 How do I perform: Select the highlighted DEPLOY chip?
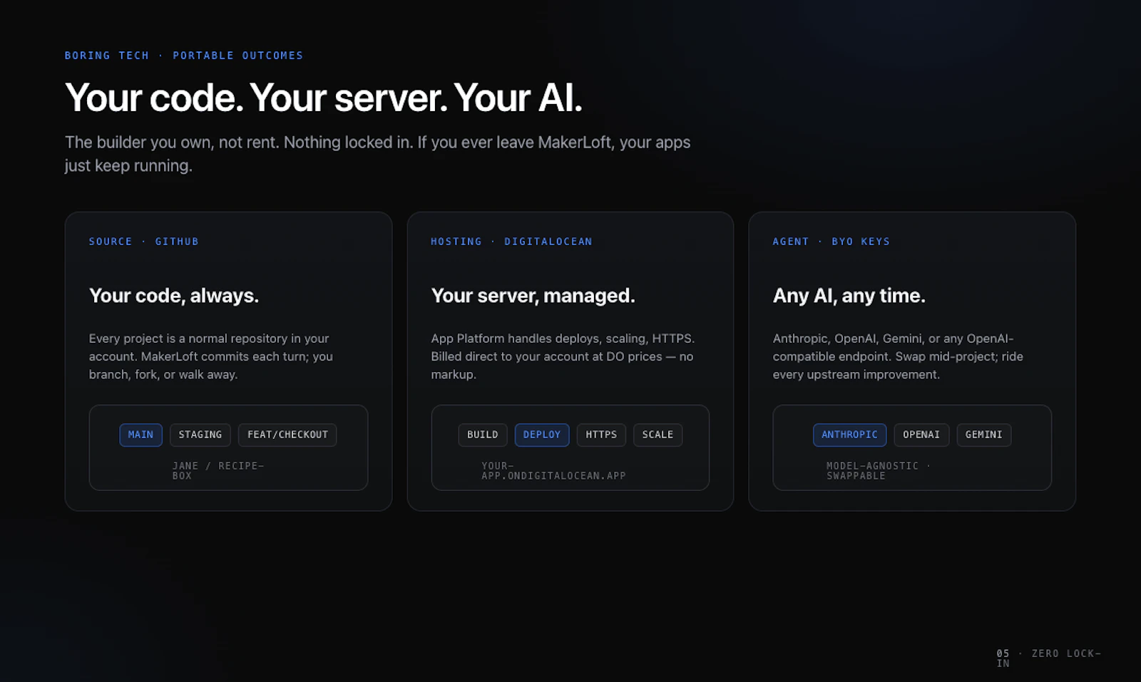(x=542, y=435)
